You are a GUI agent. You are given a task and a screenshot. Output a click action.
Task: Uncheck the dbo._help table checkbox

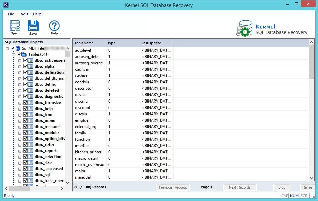click(25, 109)
